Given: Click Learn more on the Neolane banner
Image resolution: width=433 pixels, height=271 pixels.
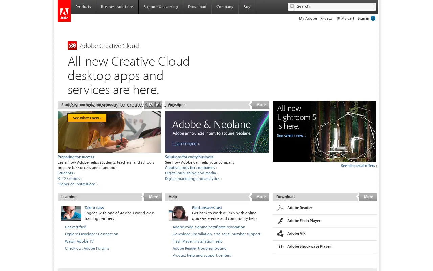Looking at the screenshot, I should click(186, 144).
